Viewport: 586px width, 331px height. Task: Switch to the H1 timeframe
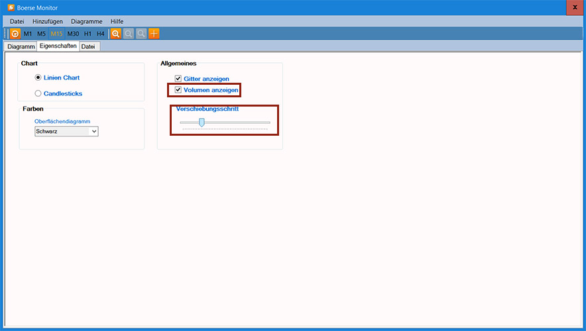[x=88, y=34]
